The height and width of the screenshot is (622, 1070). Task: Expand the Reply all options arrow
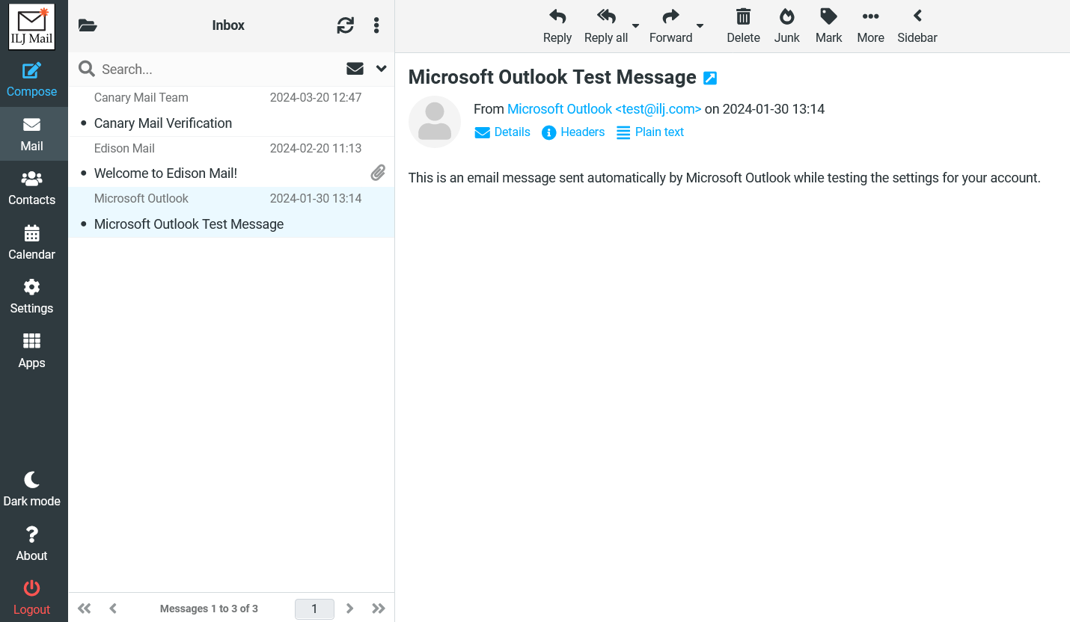pos(635,26)
